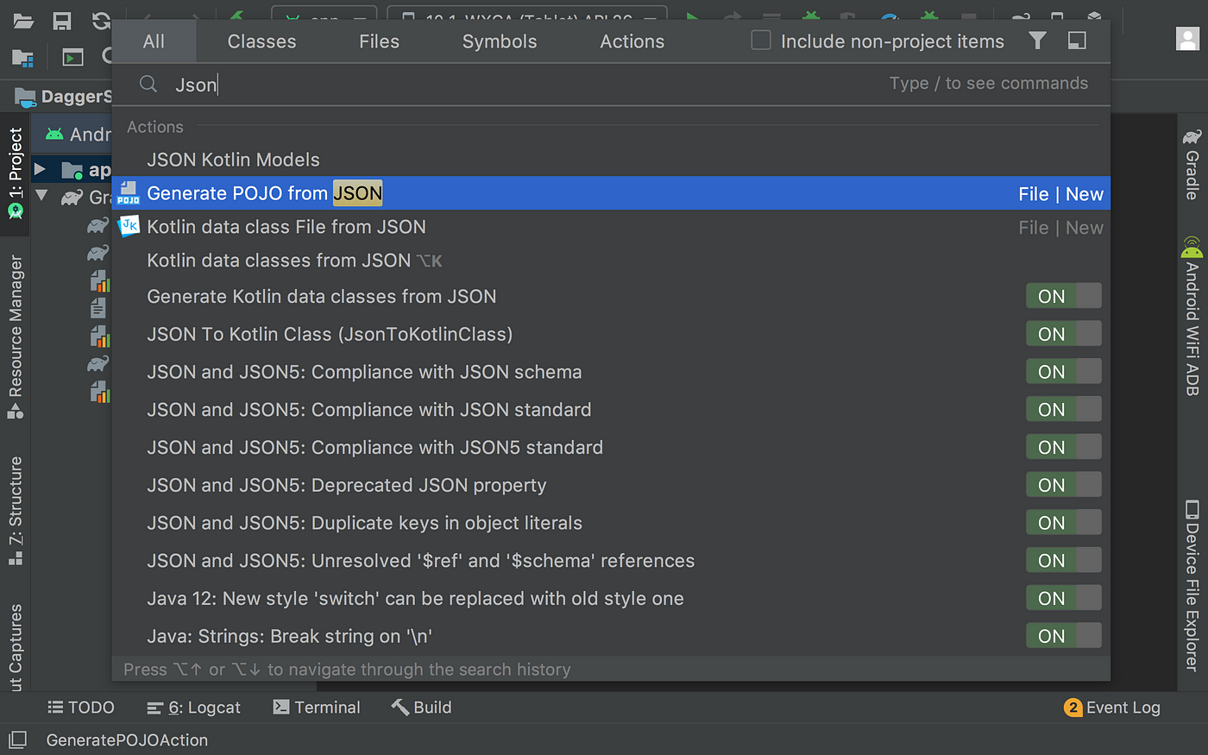Switch to the Symbols search tab
Viewport: 1208px width, 755px height.
[x=500, y=41]
